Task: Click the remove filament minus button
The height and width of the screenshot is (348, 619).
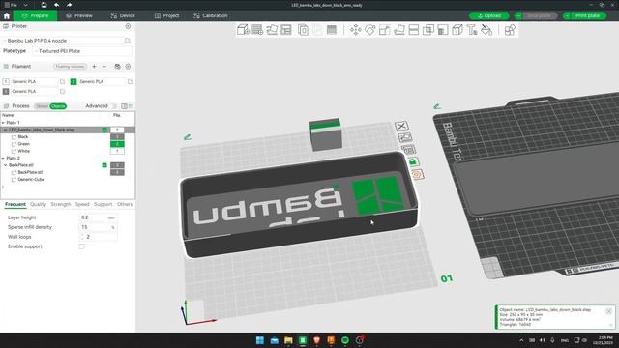Action: coord(104,67)
